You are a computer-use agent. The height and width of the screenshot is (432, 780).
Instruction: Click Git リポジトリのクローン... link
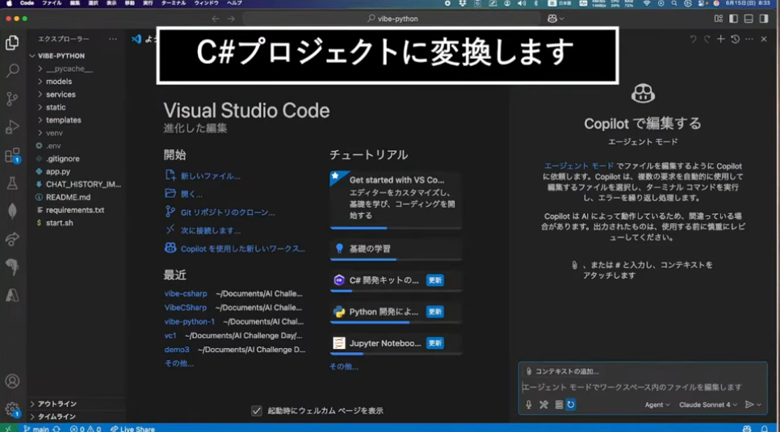pyautogui.click(x=228, y=212)
